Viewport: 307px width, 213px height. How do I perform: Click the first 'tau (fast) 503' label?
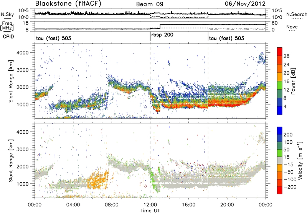[53, 38]
